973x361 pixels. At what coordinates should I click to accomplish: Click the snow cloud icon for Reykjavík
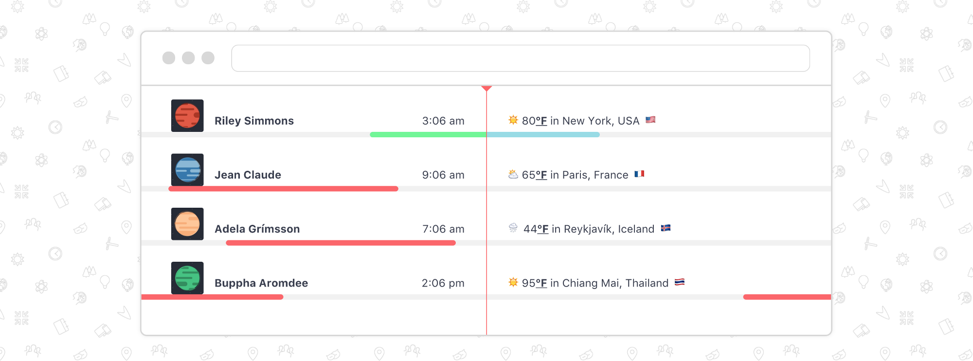[x=513, y=228]
